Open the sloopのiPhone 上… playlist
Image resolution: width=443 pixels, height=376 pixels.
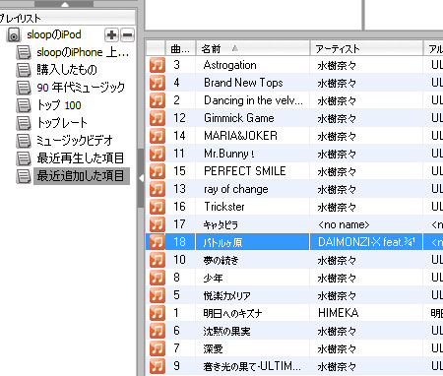(83, 52)
